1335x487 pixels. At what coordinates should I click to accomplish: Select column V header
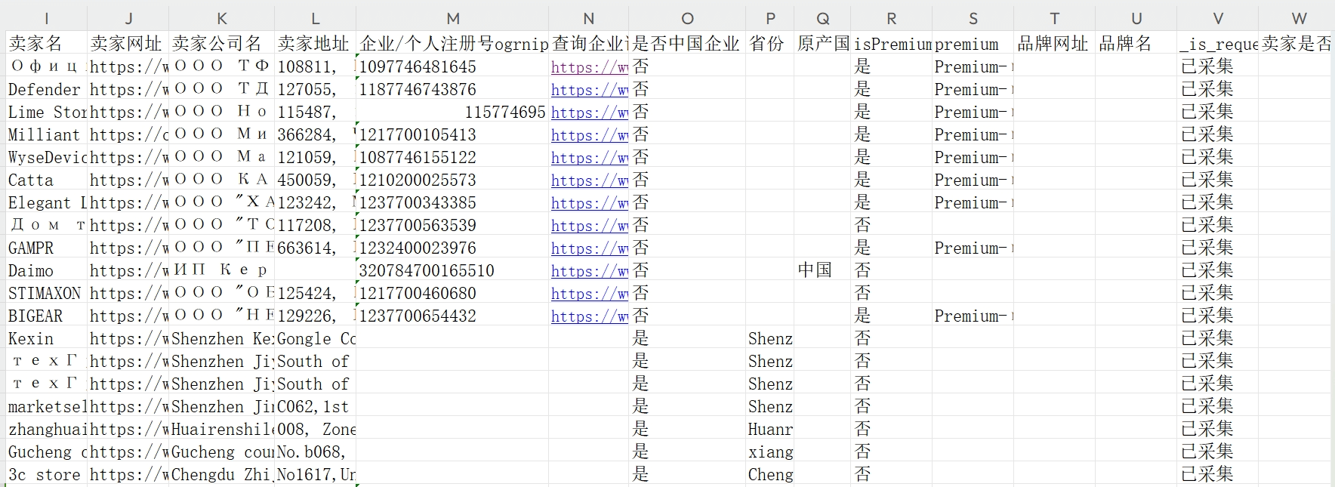1217,19
